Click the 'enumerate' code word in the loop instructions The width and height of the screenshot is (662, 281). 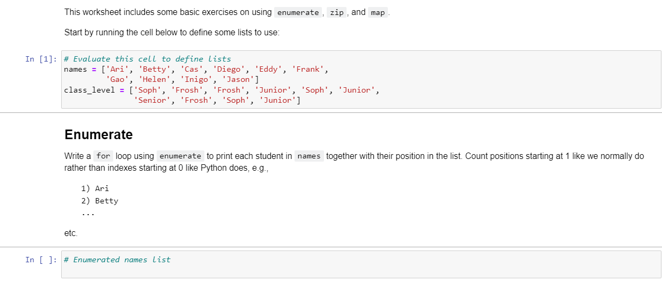point(180,156)
